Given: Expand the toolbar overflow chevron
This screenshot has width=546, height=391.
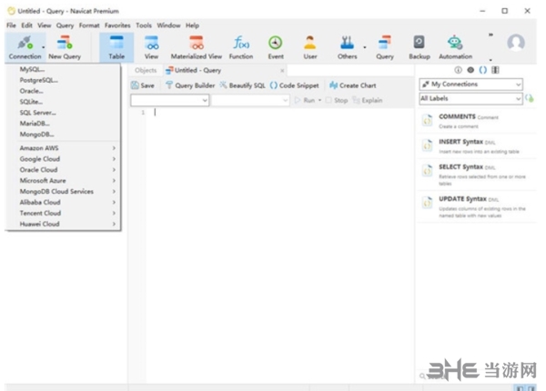Looking at the screenshot, I should [x=490, y=35].
